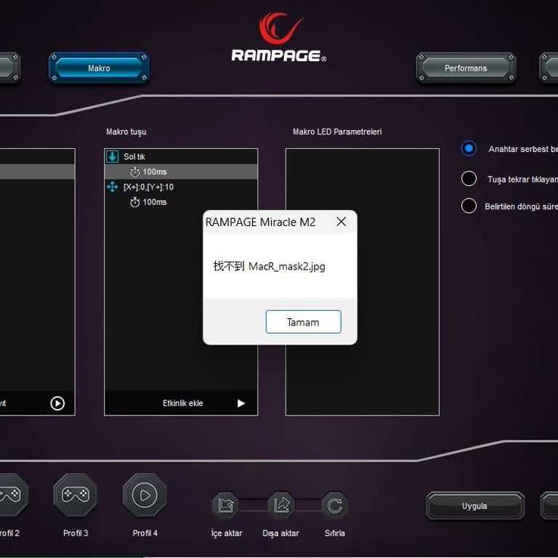This screenshot has height=558, width=558.
Task: Click the İçe aktar import icon
Action: [226, 505]
